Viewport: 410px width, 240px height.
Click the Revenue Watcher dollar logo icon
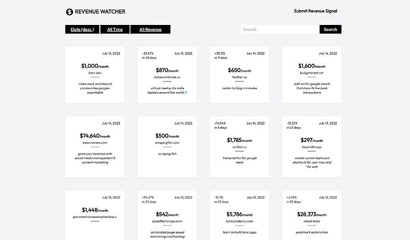click(x=70, y=11)
